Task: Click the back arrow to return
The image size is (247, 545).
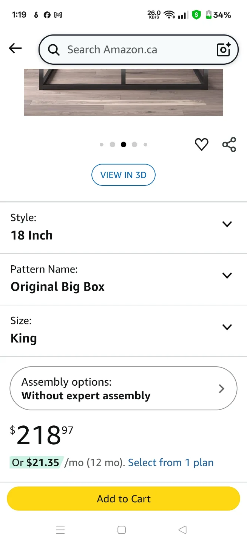Action: coord(15,48)
